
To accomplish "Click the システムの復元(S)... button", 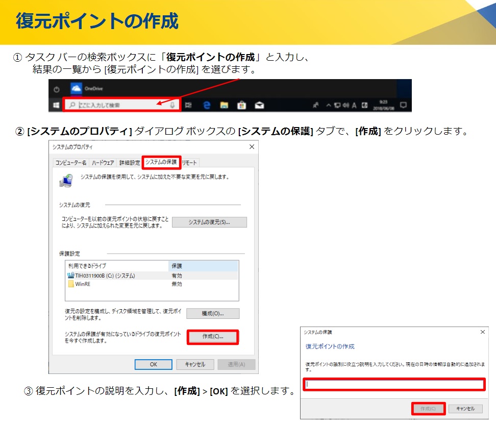I will [x=209, y=222].
